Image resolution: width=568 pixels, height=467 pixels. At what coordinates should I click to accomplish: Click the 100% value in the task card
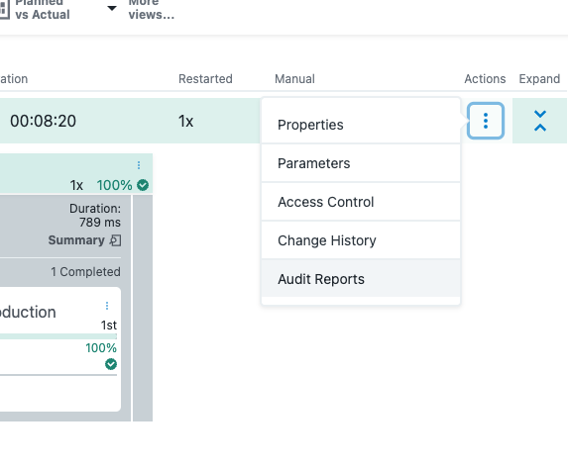point(101,348)
